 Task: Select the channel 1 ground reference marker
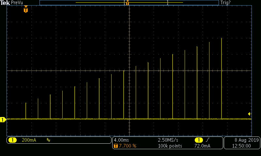pyautogui.click(x=3, y=120)
